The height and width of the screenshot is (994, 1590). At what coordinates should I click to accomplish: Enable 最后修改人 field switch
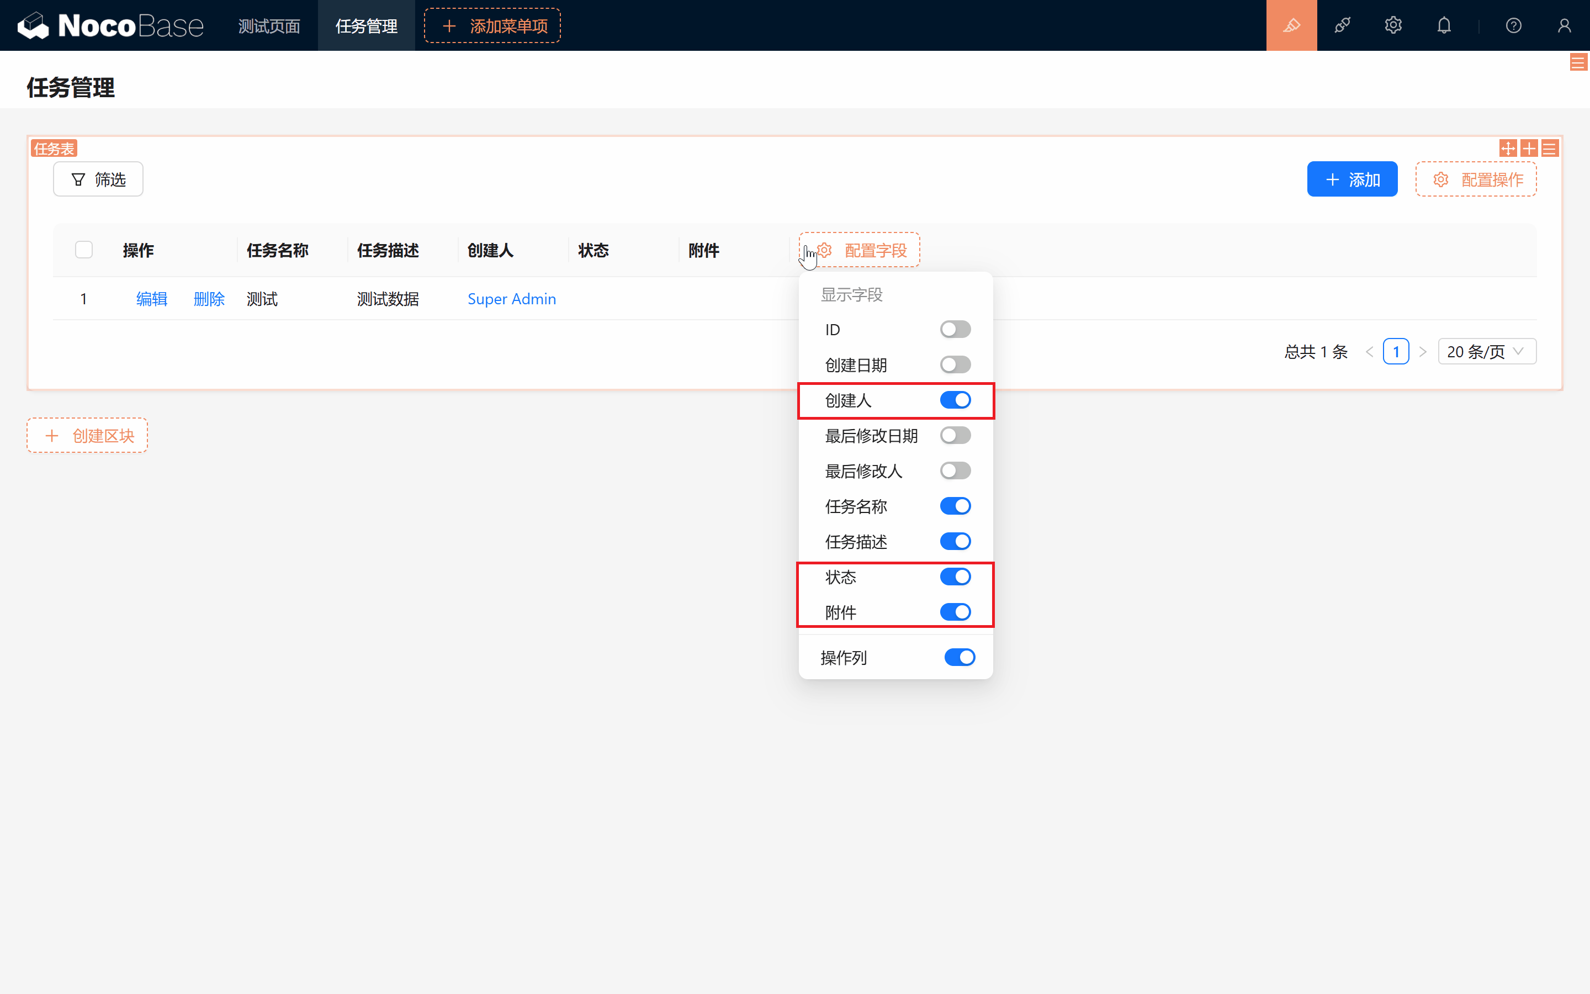point(955,470)
